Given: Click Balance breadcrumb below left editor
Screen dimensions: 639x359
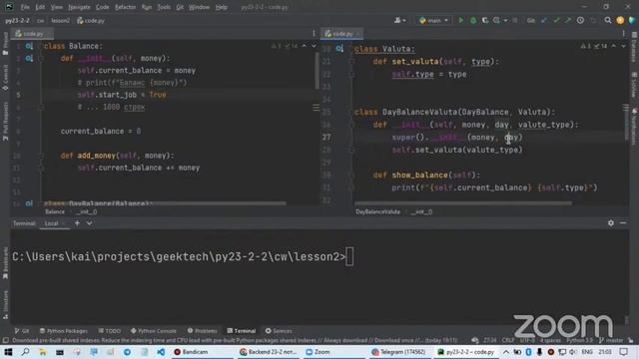Looking at the screenshot, I should (55, 211).
